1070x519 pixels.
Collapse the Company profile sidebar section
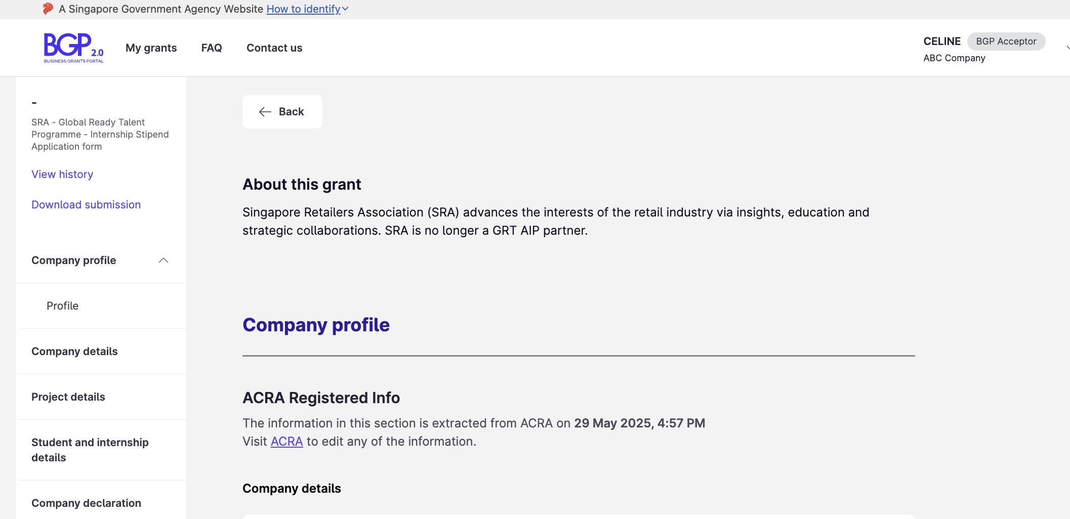coord(163,261)
